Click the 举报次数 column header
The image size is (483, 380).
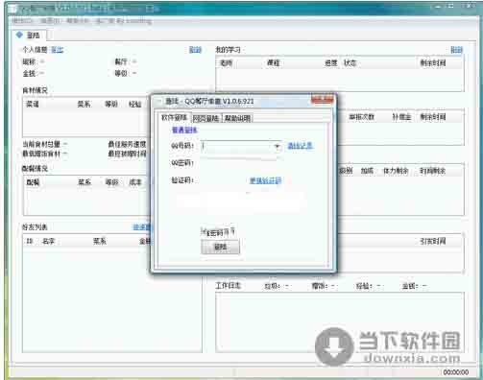coord(361,117)
